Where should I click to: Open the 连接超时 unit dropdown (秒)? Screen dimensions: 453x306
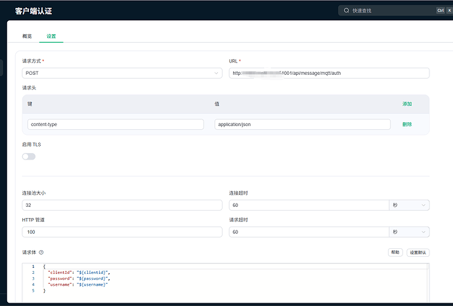(x=410, y=206)
